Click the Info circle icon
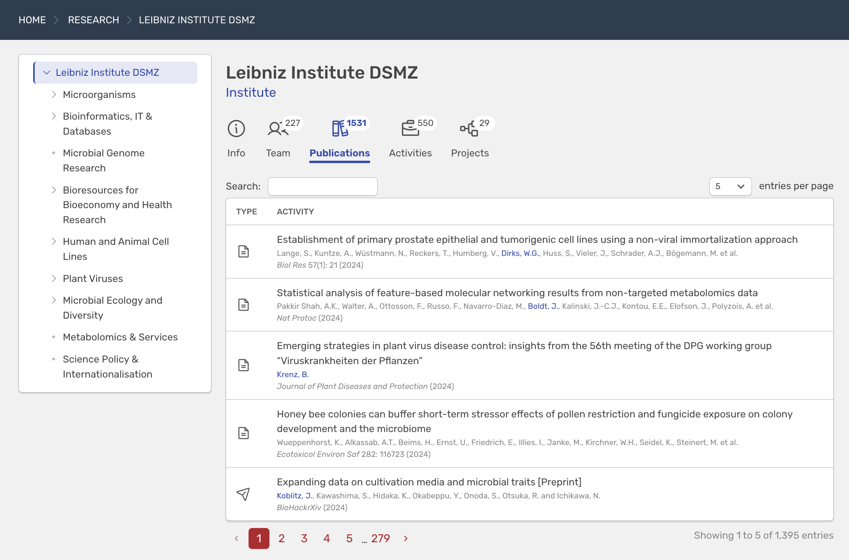Image resolution: width=849 pixels, height=560 pixels. [x=236, y=129]
